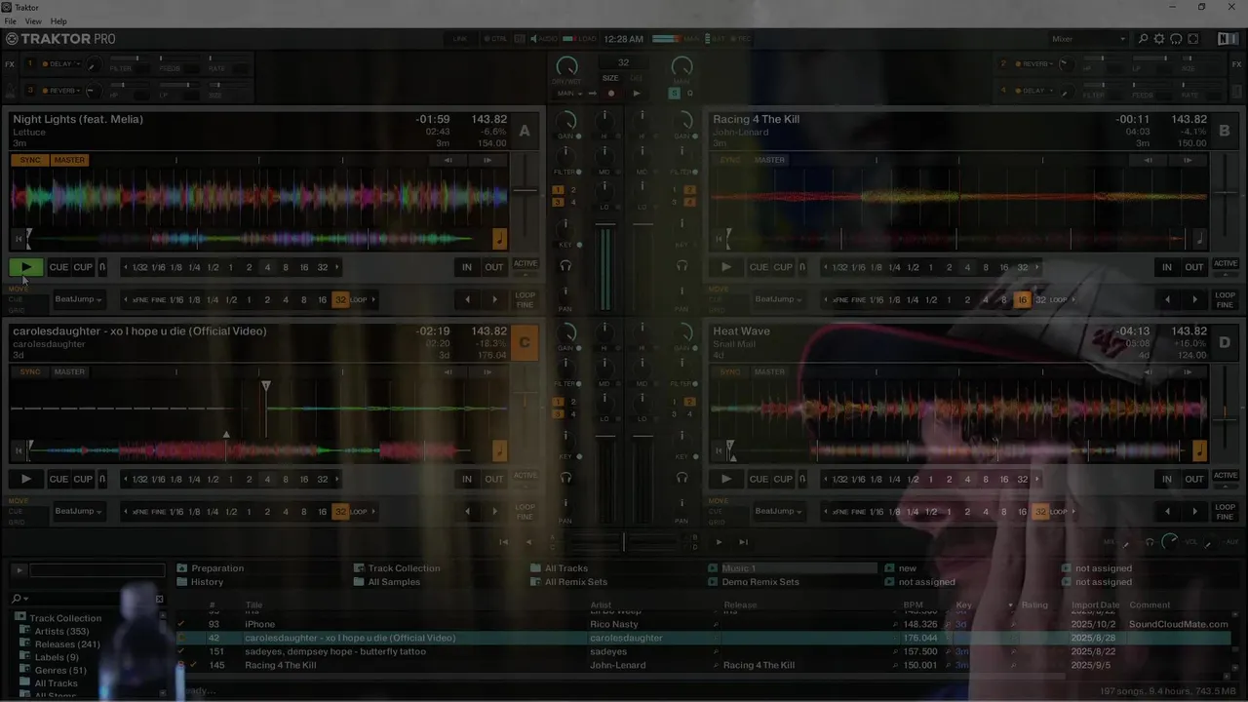Click the OUT button on Deck D
Viewport: 1248px width, 702px height.
point(1194,479)
